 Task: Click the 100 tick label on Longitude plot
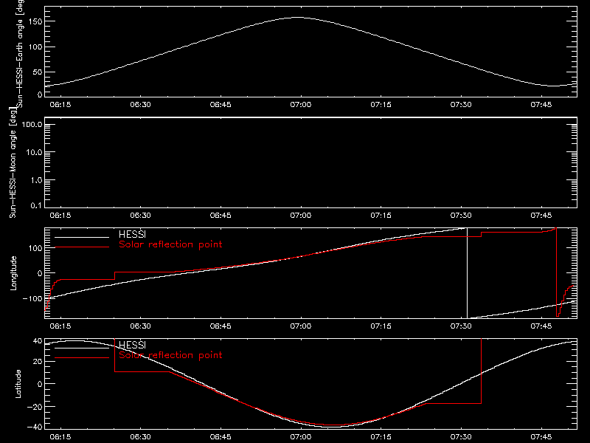(35, 248)
